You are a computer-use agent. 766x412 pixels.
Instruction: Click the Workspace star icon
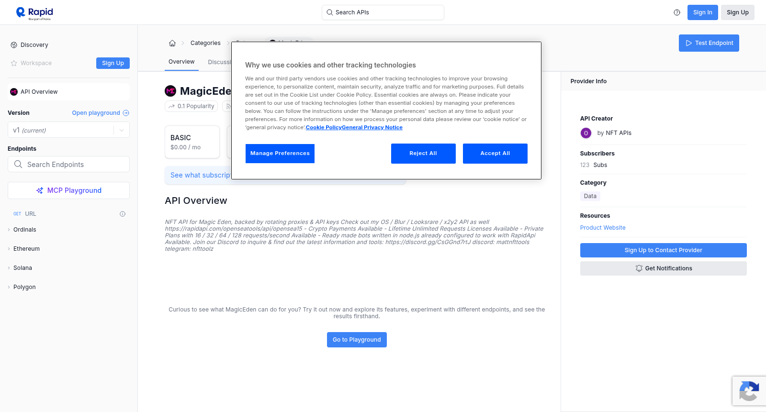pos(14,63)
